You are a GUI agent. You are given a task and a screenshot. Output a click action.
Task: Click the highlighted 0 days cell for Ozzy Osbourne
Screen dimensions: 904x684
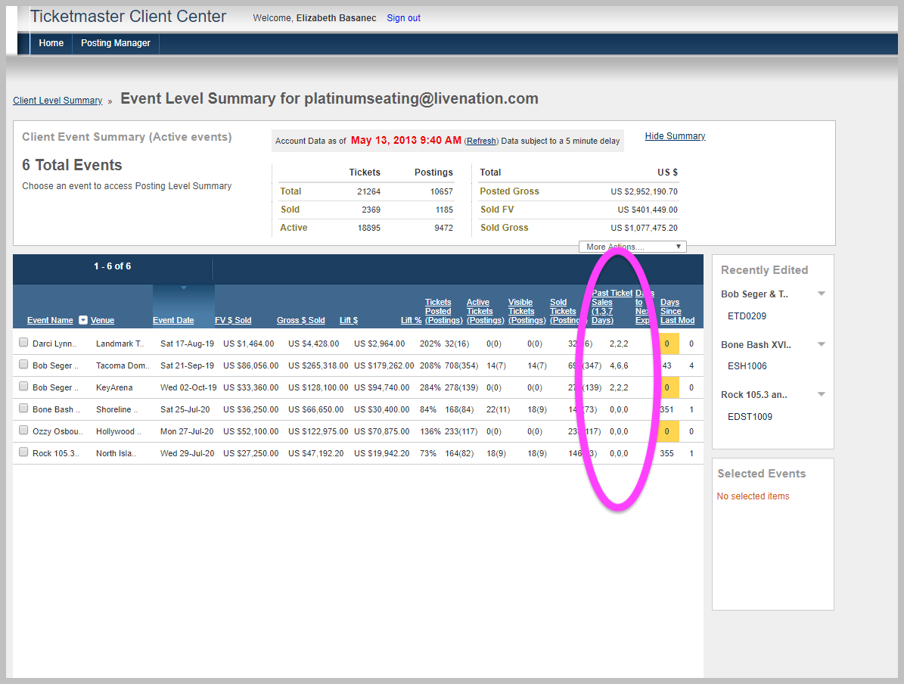pyautogui.click(x=668, y=431)
